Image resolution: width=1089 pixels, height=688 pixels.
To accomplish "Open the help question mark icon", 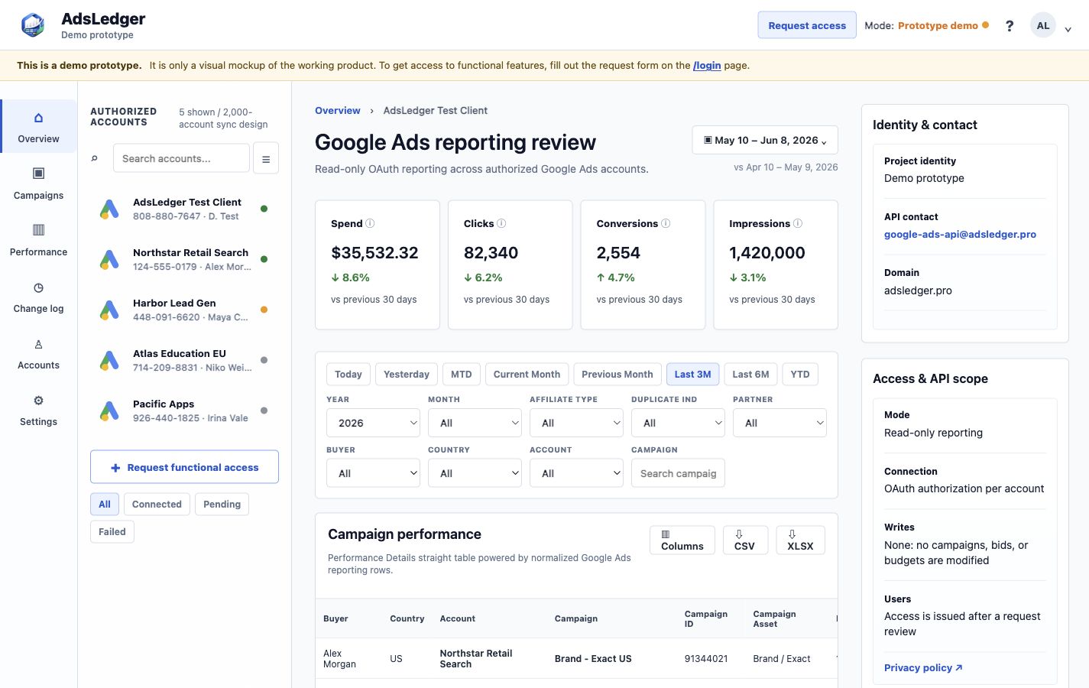I will 1010,26.
